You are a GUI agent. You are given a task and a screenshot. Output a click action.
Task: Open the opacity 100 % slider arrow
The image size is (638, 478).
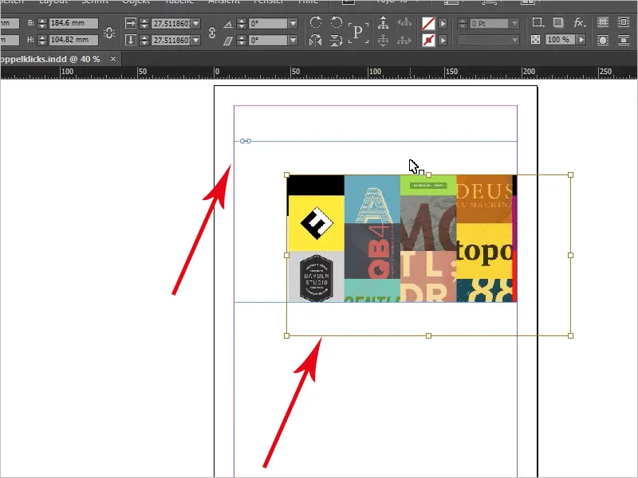581,40
